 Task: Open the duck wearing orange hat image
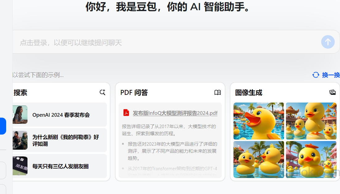click(311, 160)
